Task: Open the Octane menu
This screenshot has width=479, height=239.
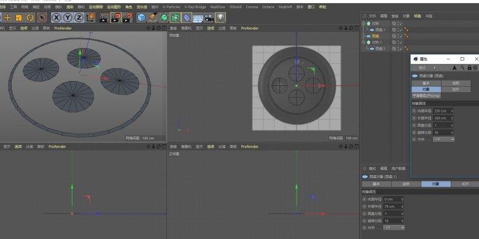Action: point(268,7)
